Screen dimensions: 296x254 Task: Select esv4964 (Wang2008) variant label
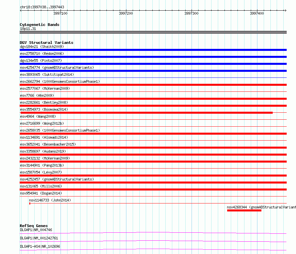click(x=38, y=116)
